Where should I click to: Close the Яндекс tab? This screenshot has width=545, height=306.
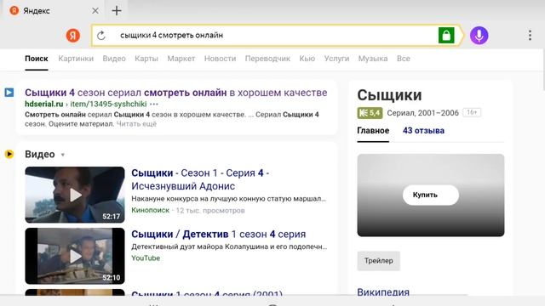95,11
